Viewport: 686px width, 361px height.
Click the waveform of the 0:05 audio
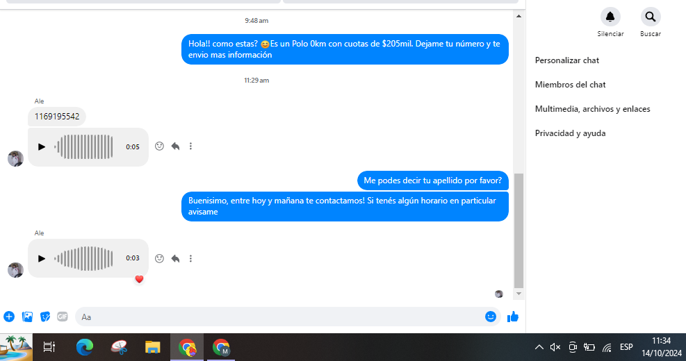click(x=83, y=147)
